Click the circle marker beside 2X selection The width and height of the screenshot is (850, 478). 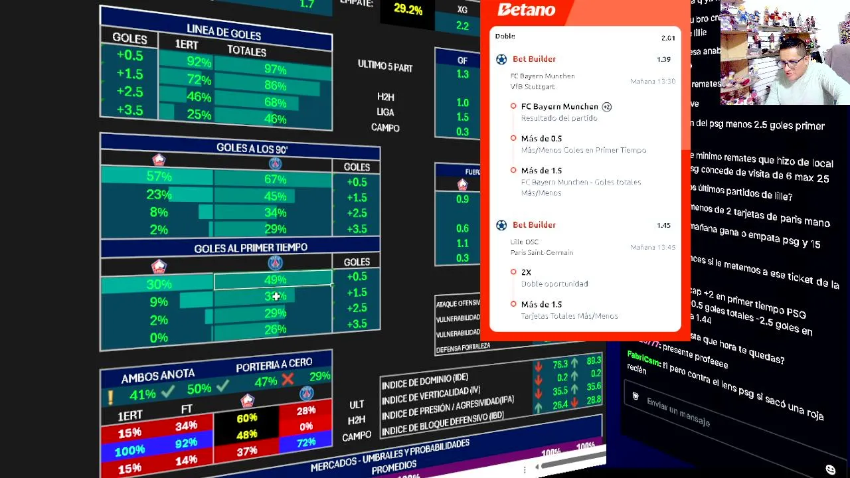[513, 272]
